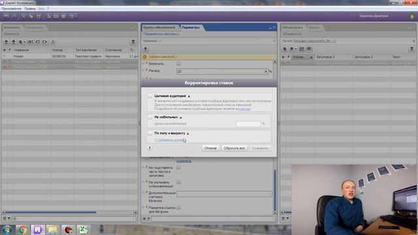The width and height of the screenshot is (418, 235).
Task: Click the second upload-arrow icon in campaigns panel
Action: (14, 42)
